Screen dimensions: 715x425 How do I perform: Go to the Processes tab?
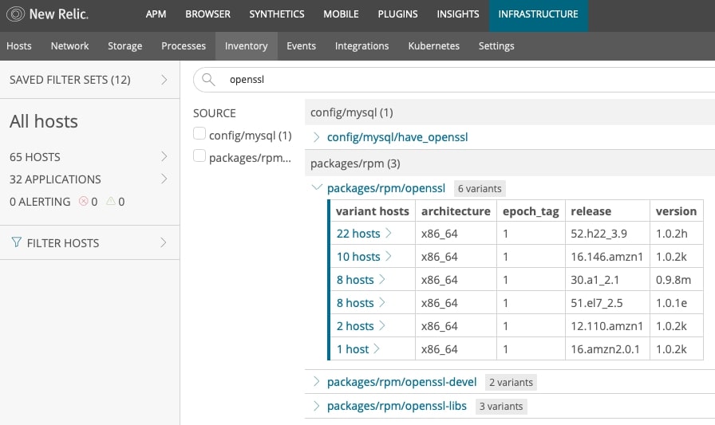(183, 45)
